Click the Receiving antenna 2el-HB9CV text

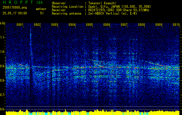click(x=113, y=14)
